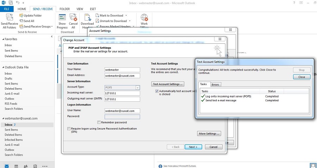
Task: Click Download Headers icon
Action: pyautogui.click(x=87, y=18)
